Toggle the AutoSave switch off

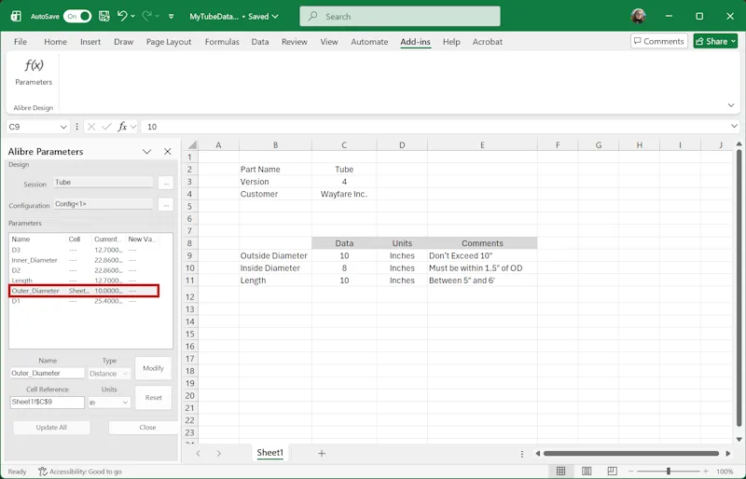pos(77,16)
